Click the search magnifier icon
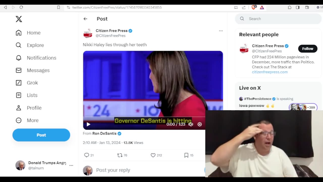The height and width of the screenshot is (182, 323). (x=242, y=19)
